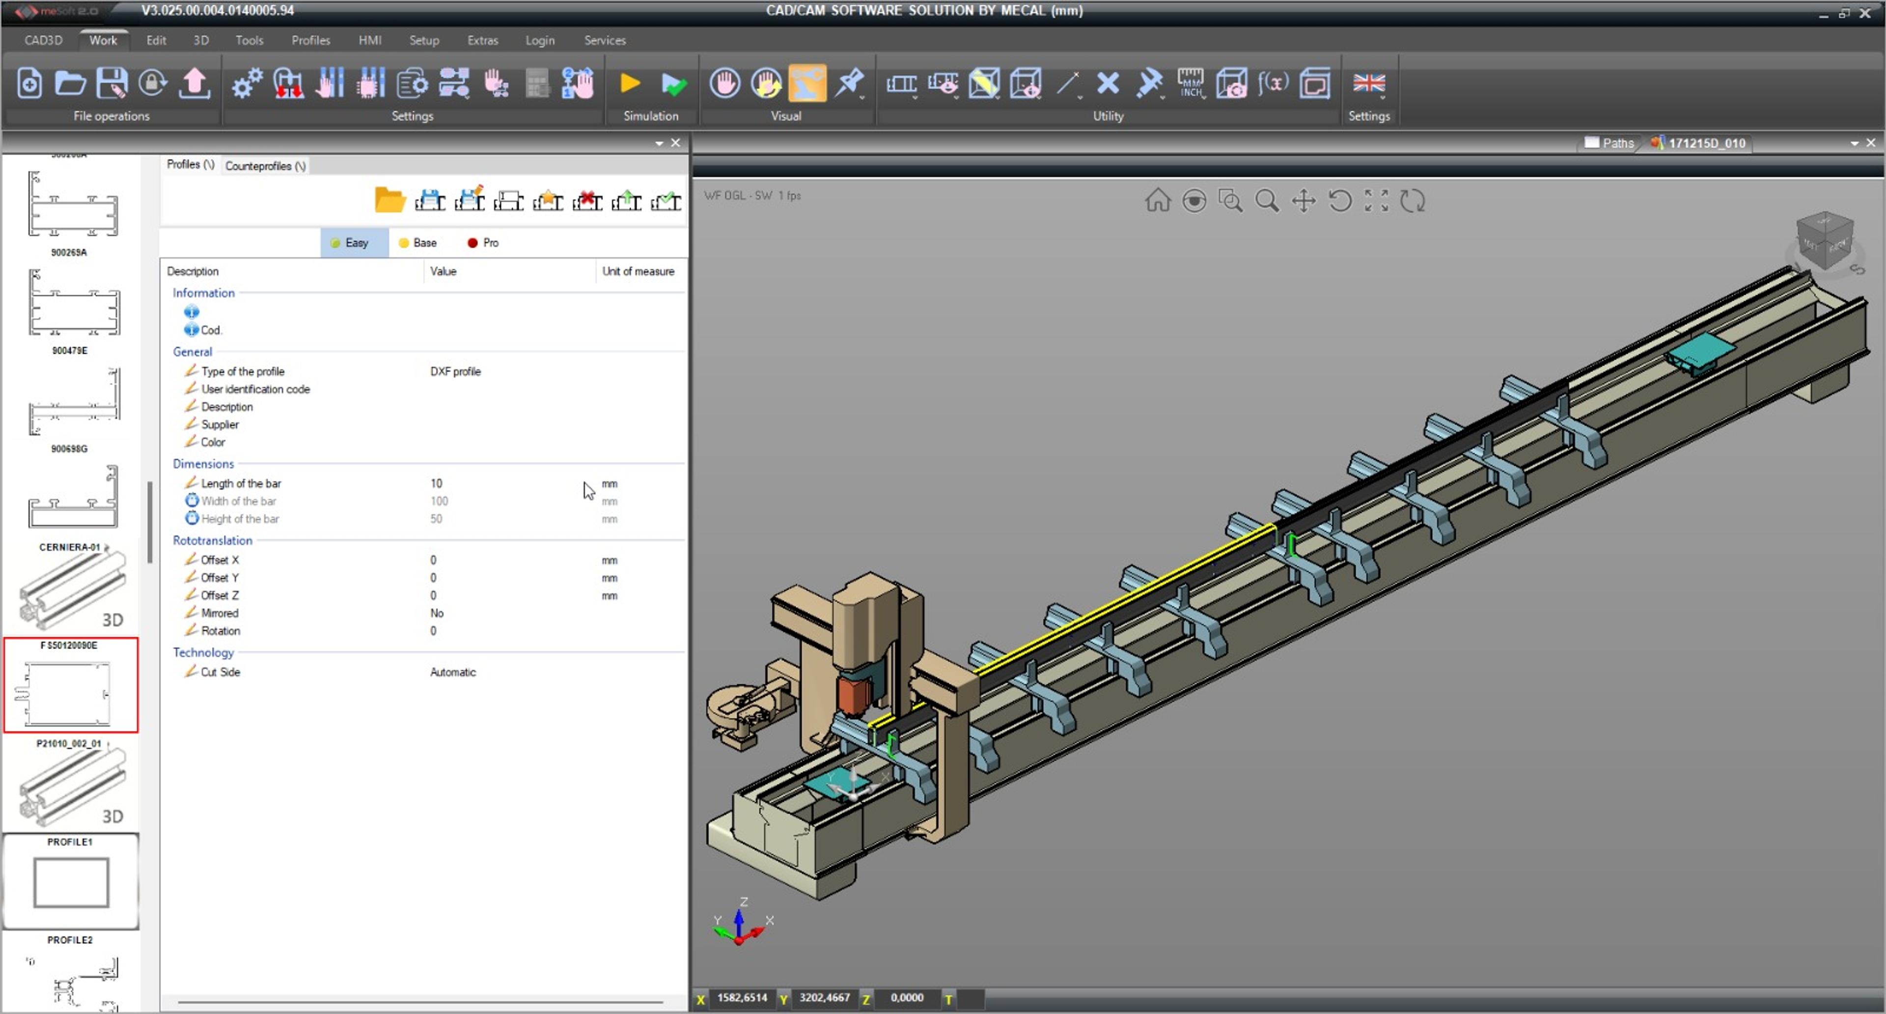The width and height of the screenshot is (1886, 1014).
Task: Select the Easy mode option
Action: pos(354,243)
